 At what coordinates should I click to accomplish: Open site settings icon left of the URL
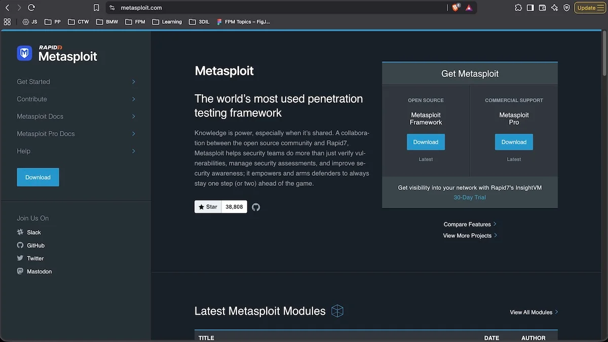coord(112,8)
